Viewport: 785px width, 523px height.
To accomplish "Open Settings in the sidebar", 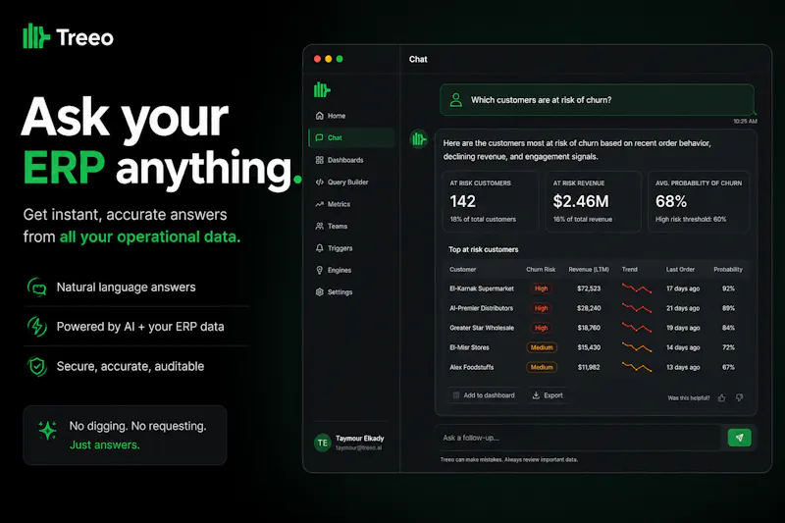I will (351, 291).
